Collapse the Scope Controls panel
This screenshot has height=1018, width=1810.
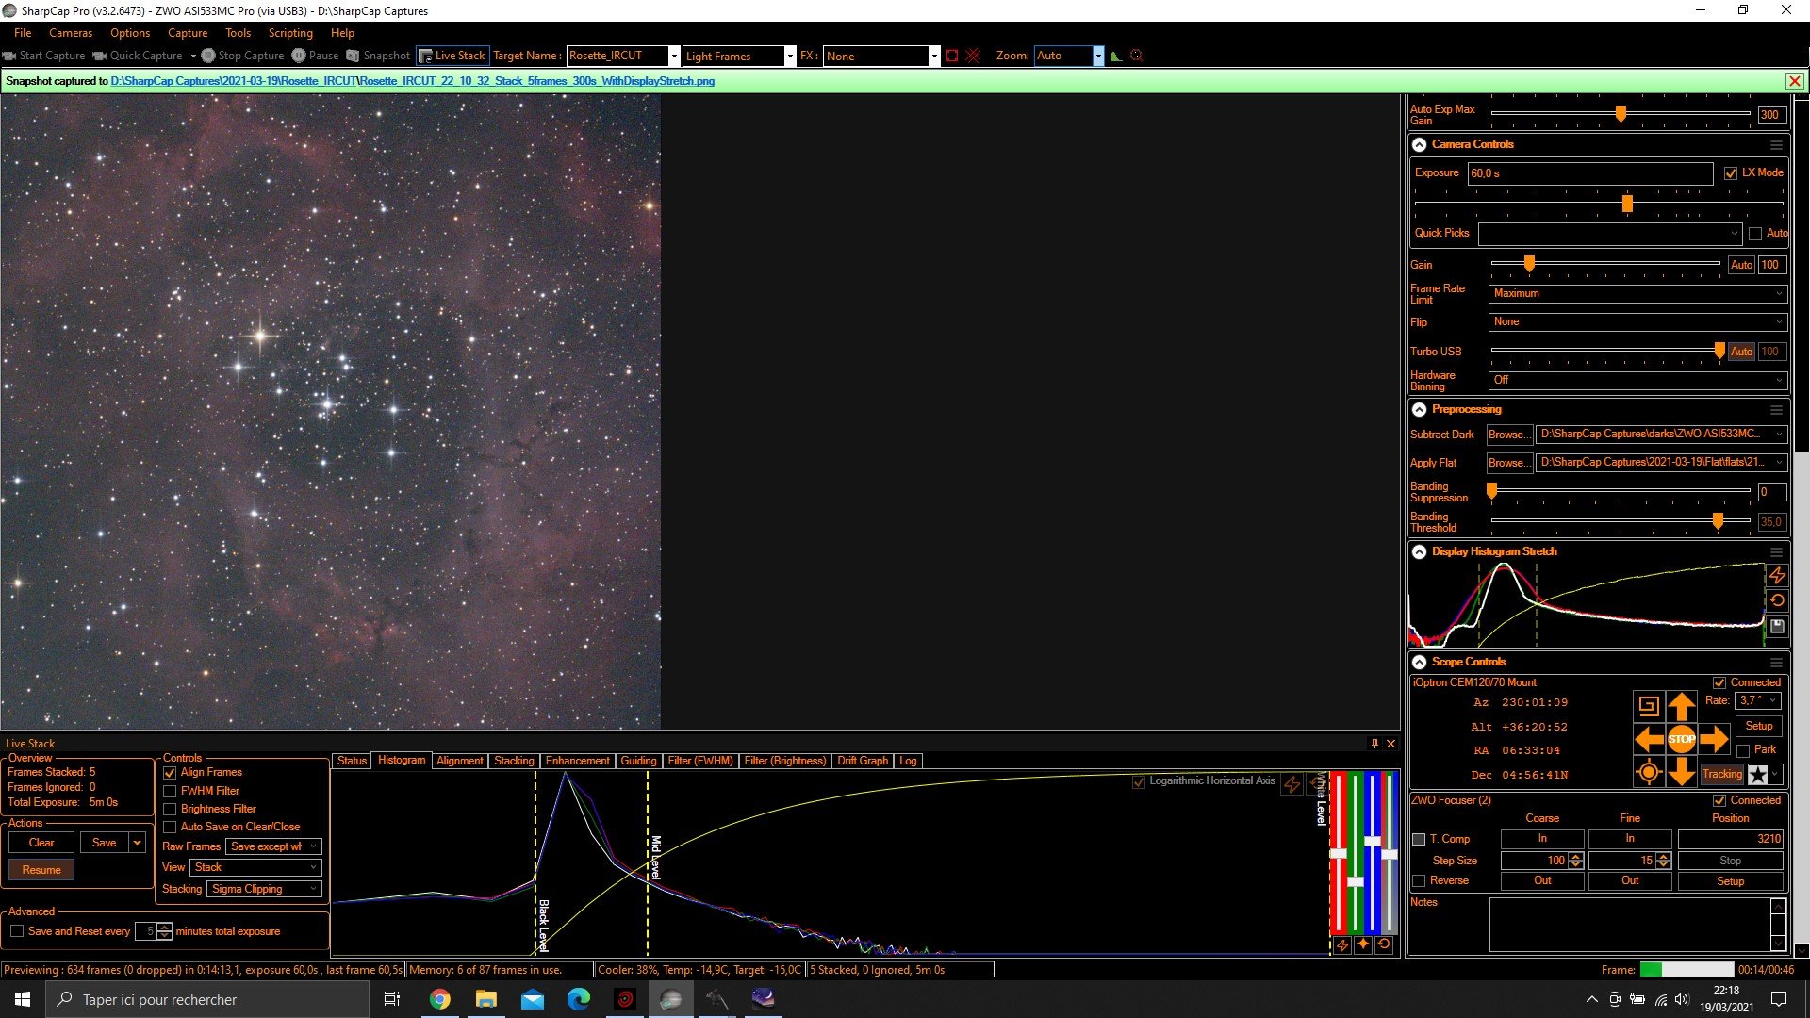click(x=1419, y=662)
